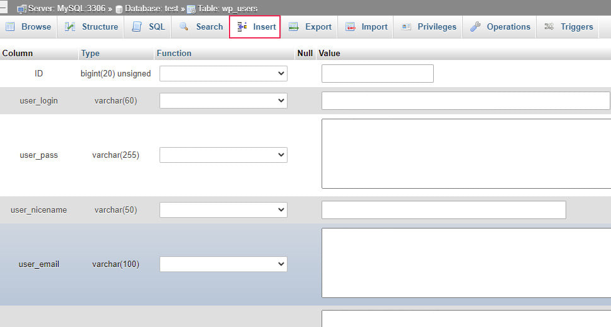Click the server icon in breadcrumb

pos(22,9)
